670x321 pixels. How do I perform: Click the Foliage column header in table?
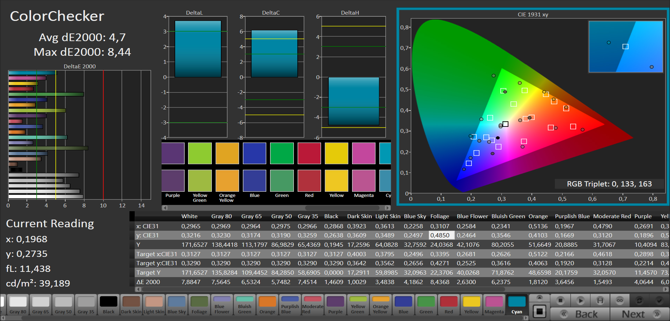[440, 216]
